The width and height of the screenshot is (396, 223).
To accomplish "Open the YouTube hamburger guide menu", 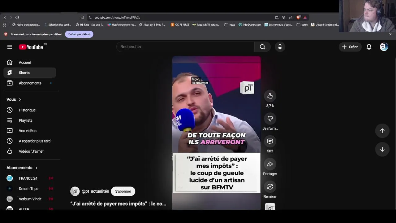I will tap(10, 47).
